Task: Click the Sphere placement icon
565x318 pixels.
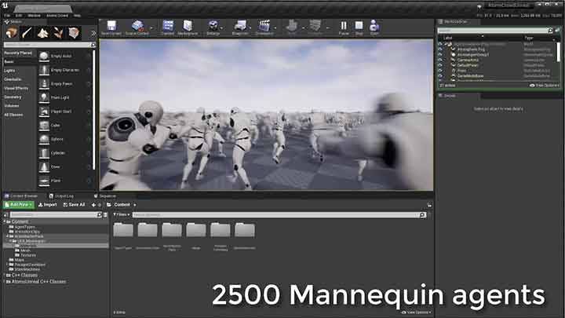Action: pyautogui.click(x=44, y=139)
